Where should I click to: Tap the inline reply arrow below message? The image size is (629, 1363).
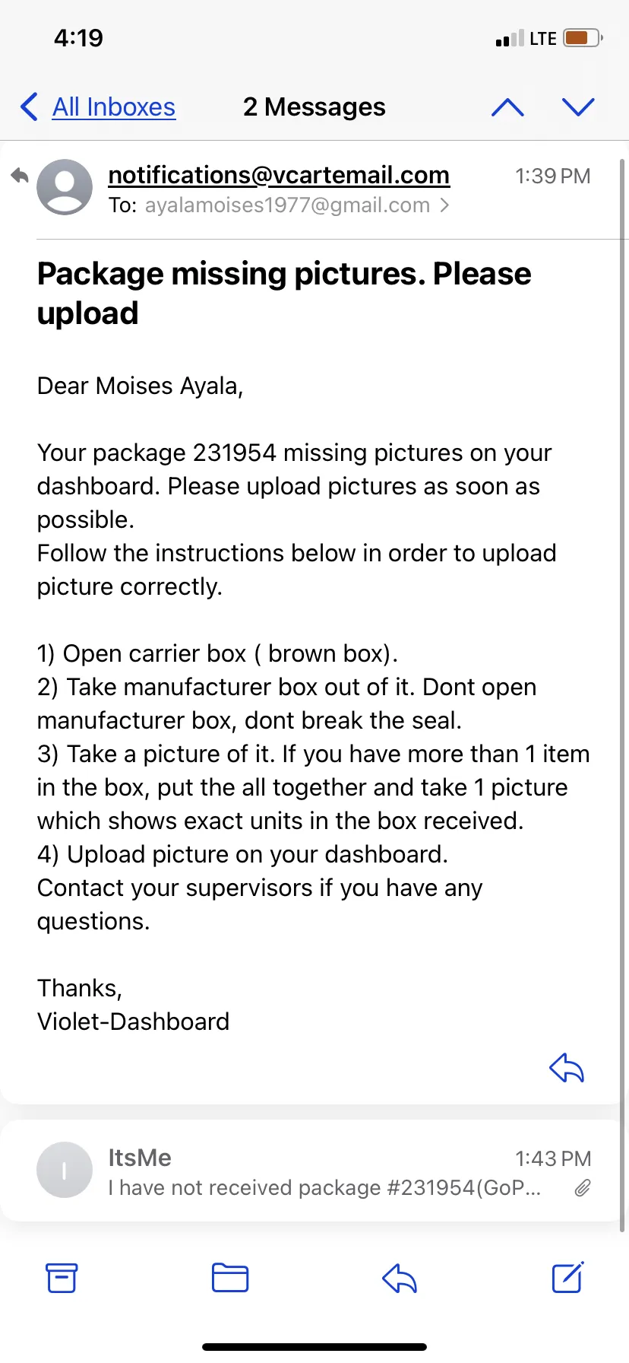tap(567, 1068)
